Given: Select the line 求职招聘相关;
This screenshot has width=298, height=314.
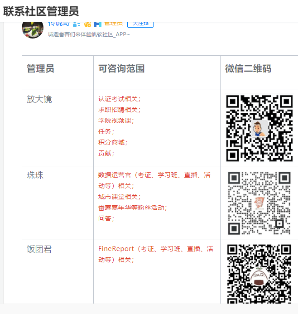Looking at the screenshot, I should coord(120,110).
